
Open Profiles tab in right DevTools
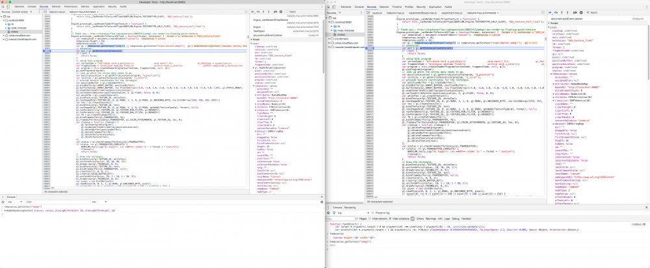coord(409,7)
